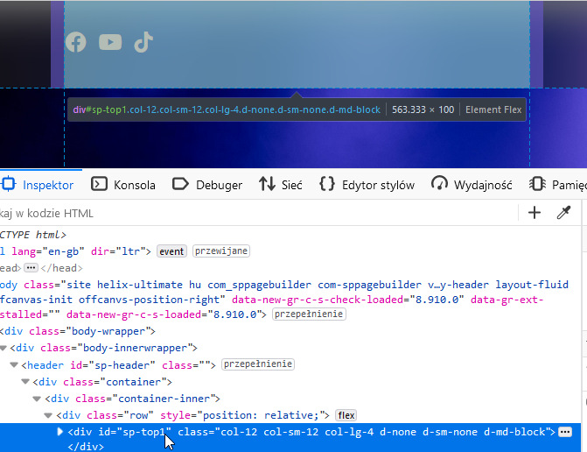Open the Sieć network tab
This screenshot has height=452, width=587.
click(281, 185)
